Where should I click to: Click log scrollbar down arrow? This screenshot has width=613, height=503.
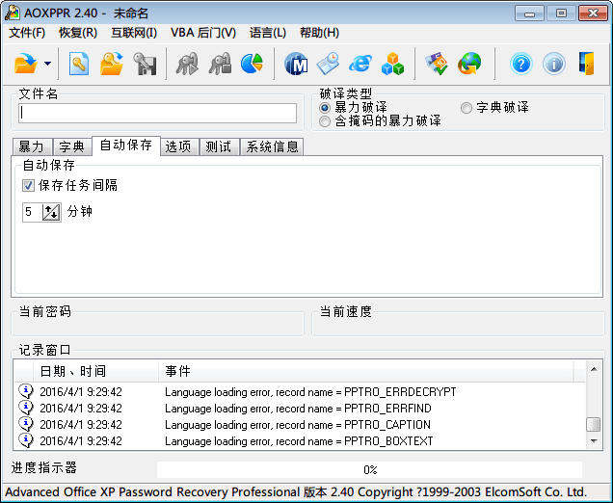tap(594, 441)
